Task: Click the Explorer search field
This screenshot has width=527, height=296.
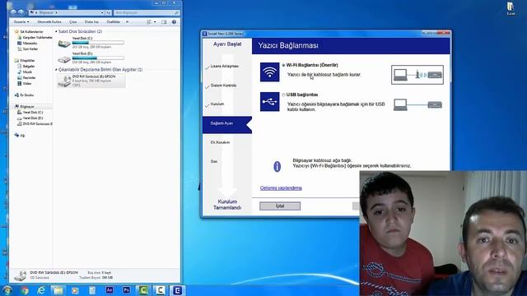Action: coord(147,13)
